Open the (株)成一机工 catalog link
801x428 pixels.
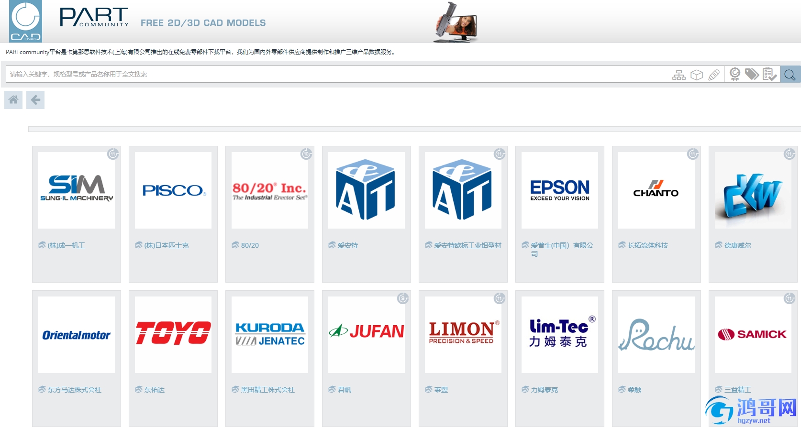click(x=67, y=245)
